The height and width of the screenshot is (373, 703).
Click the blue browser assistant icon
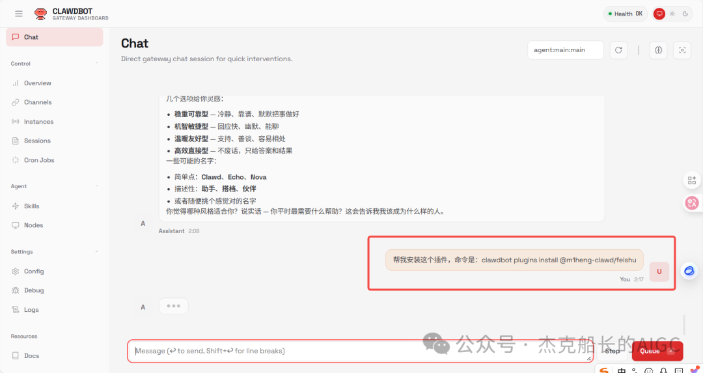point(689,271)
